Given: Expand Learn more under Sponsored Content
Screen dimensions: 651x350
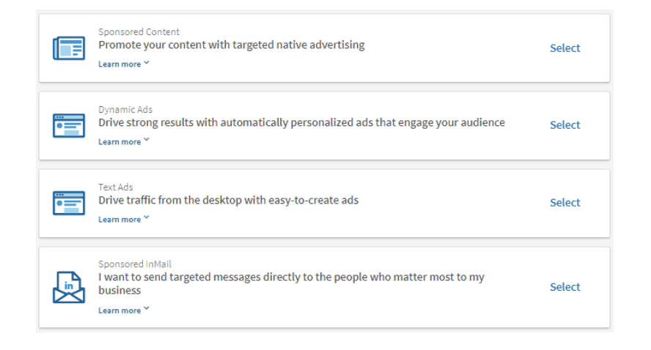Looking at the screenshot, I should click(124, 64).
